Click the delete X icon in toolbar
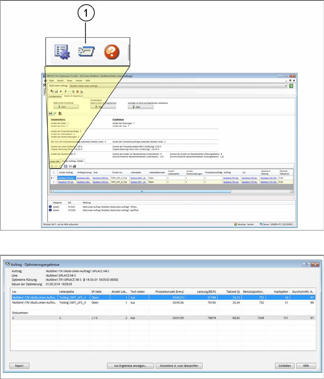The image size is (324, 379). (x=61, y=91)
